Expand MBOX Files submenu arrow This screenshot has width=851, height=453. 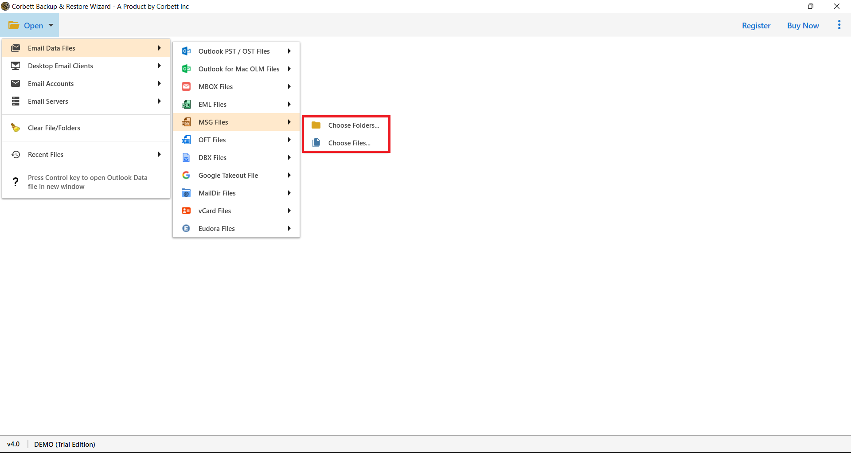click(x=289, y=86)
